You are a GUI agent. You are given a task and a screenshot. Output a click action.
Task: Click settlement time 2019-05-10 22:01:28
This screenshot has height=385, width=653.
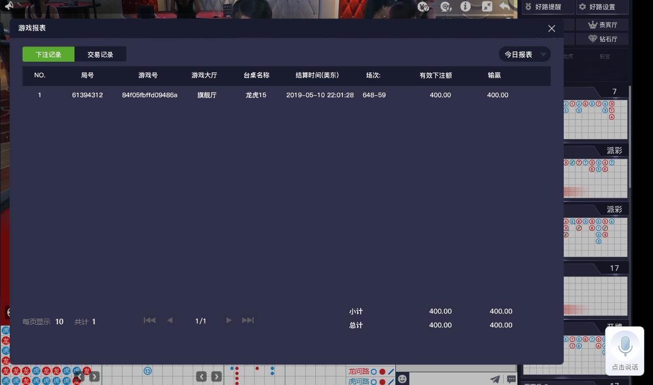(320, 95)
